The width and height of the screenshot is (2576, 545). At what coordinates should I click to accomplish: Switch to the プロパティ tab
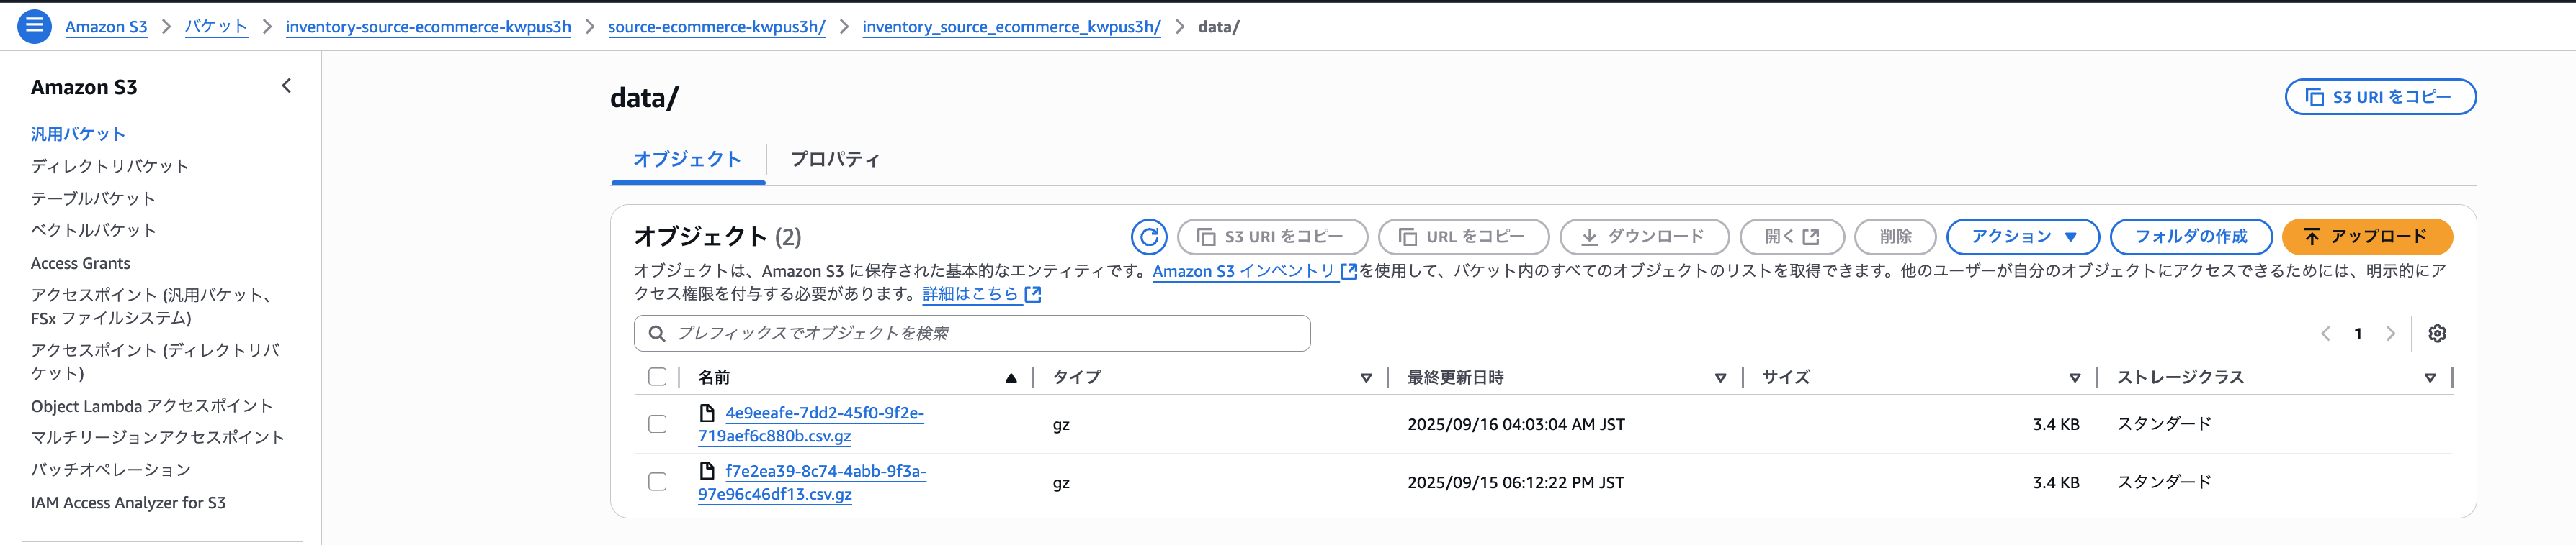point(835,160)
